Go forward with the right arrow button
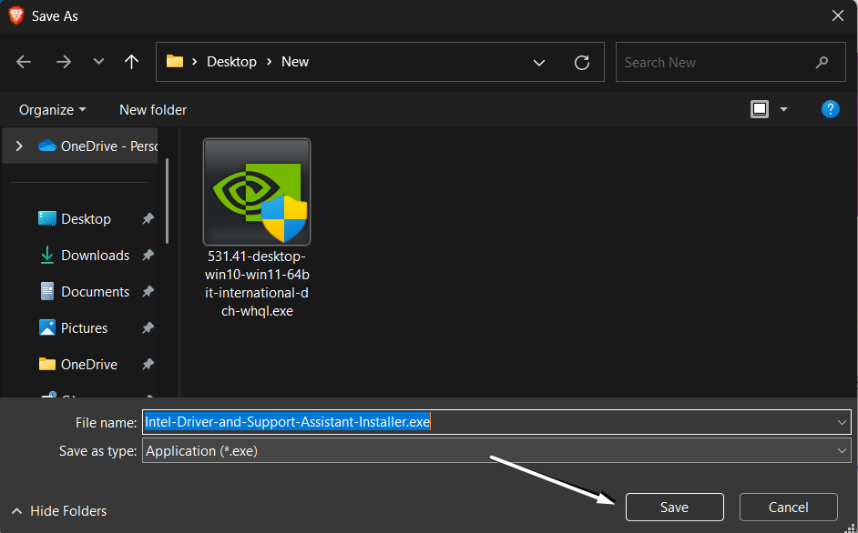Viewport: 858px width, 533px height. pyautogui.click(x=64, y=62)
